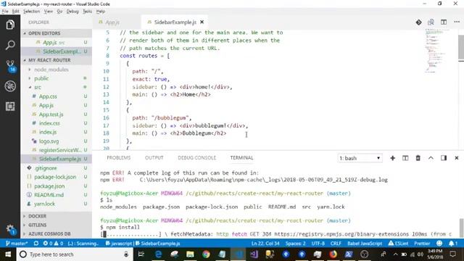Open the Manage gear icon

[x=10, y=229]
